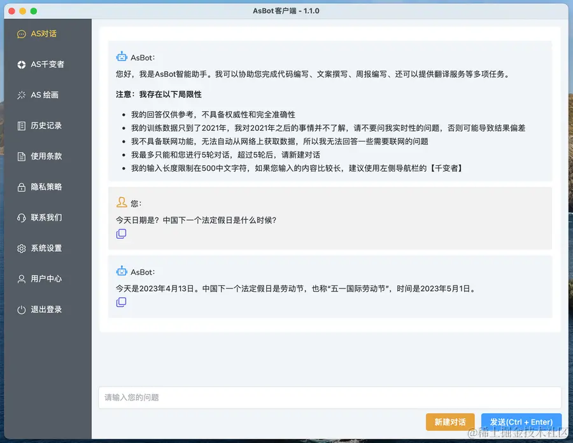Open 历史记录 label in the sidebar
The image size is (573, 443).
[46, 126]
